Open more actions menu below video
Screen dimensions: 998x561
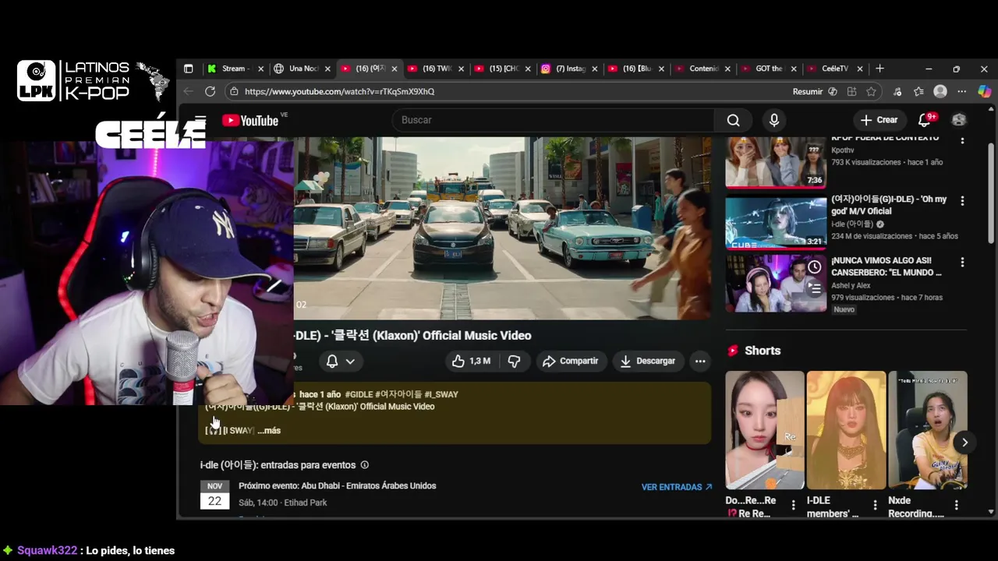pyautogui.click(x=700, y=361)
